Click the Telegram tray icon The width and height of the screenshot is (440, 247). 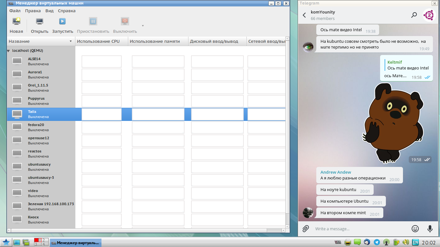(x=377, y=242)
